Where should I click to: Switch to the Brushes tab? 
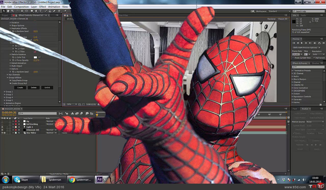pyautogui.click(x=316, y=63)
